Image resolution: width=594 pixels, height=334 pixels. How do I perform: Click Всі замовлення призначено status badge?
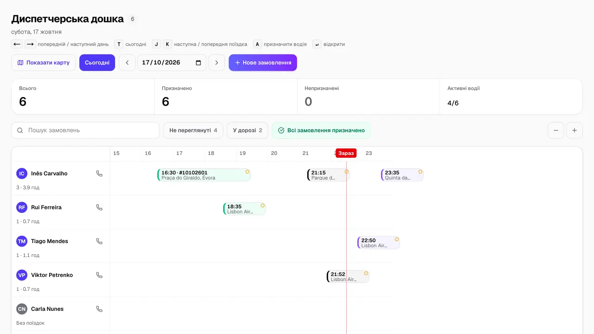(321, 130)
